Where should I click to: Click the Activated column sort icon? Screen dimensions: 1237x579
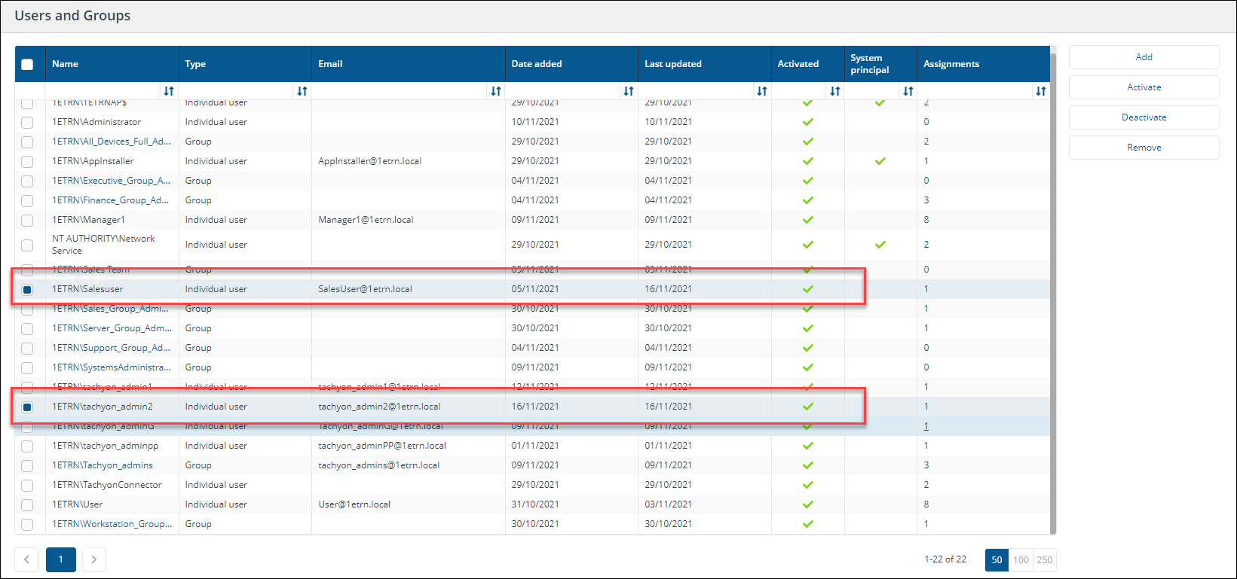(x=834, y=91)
